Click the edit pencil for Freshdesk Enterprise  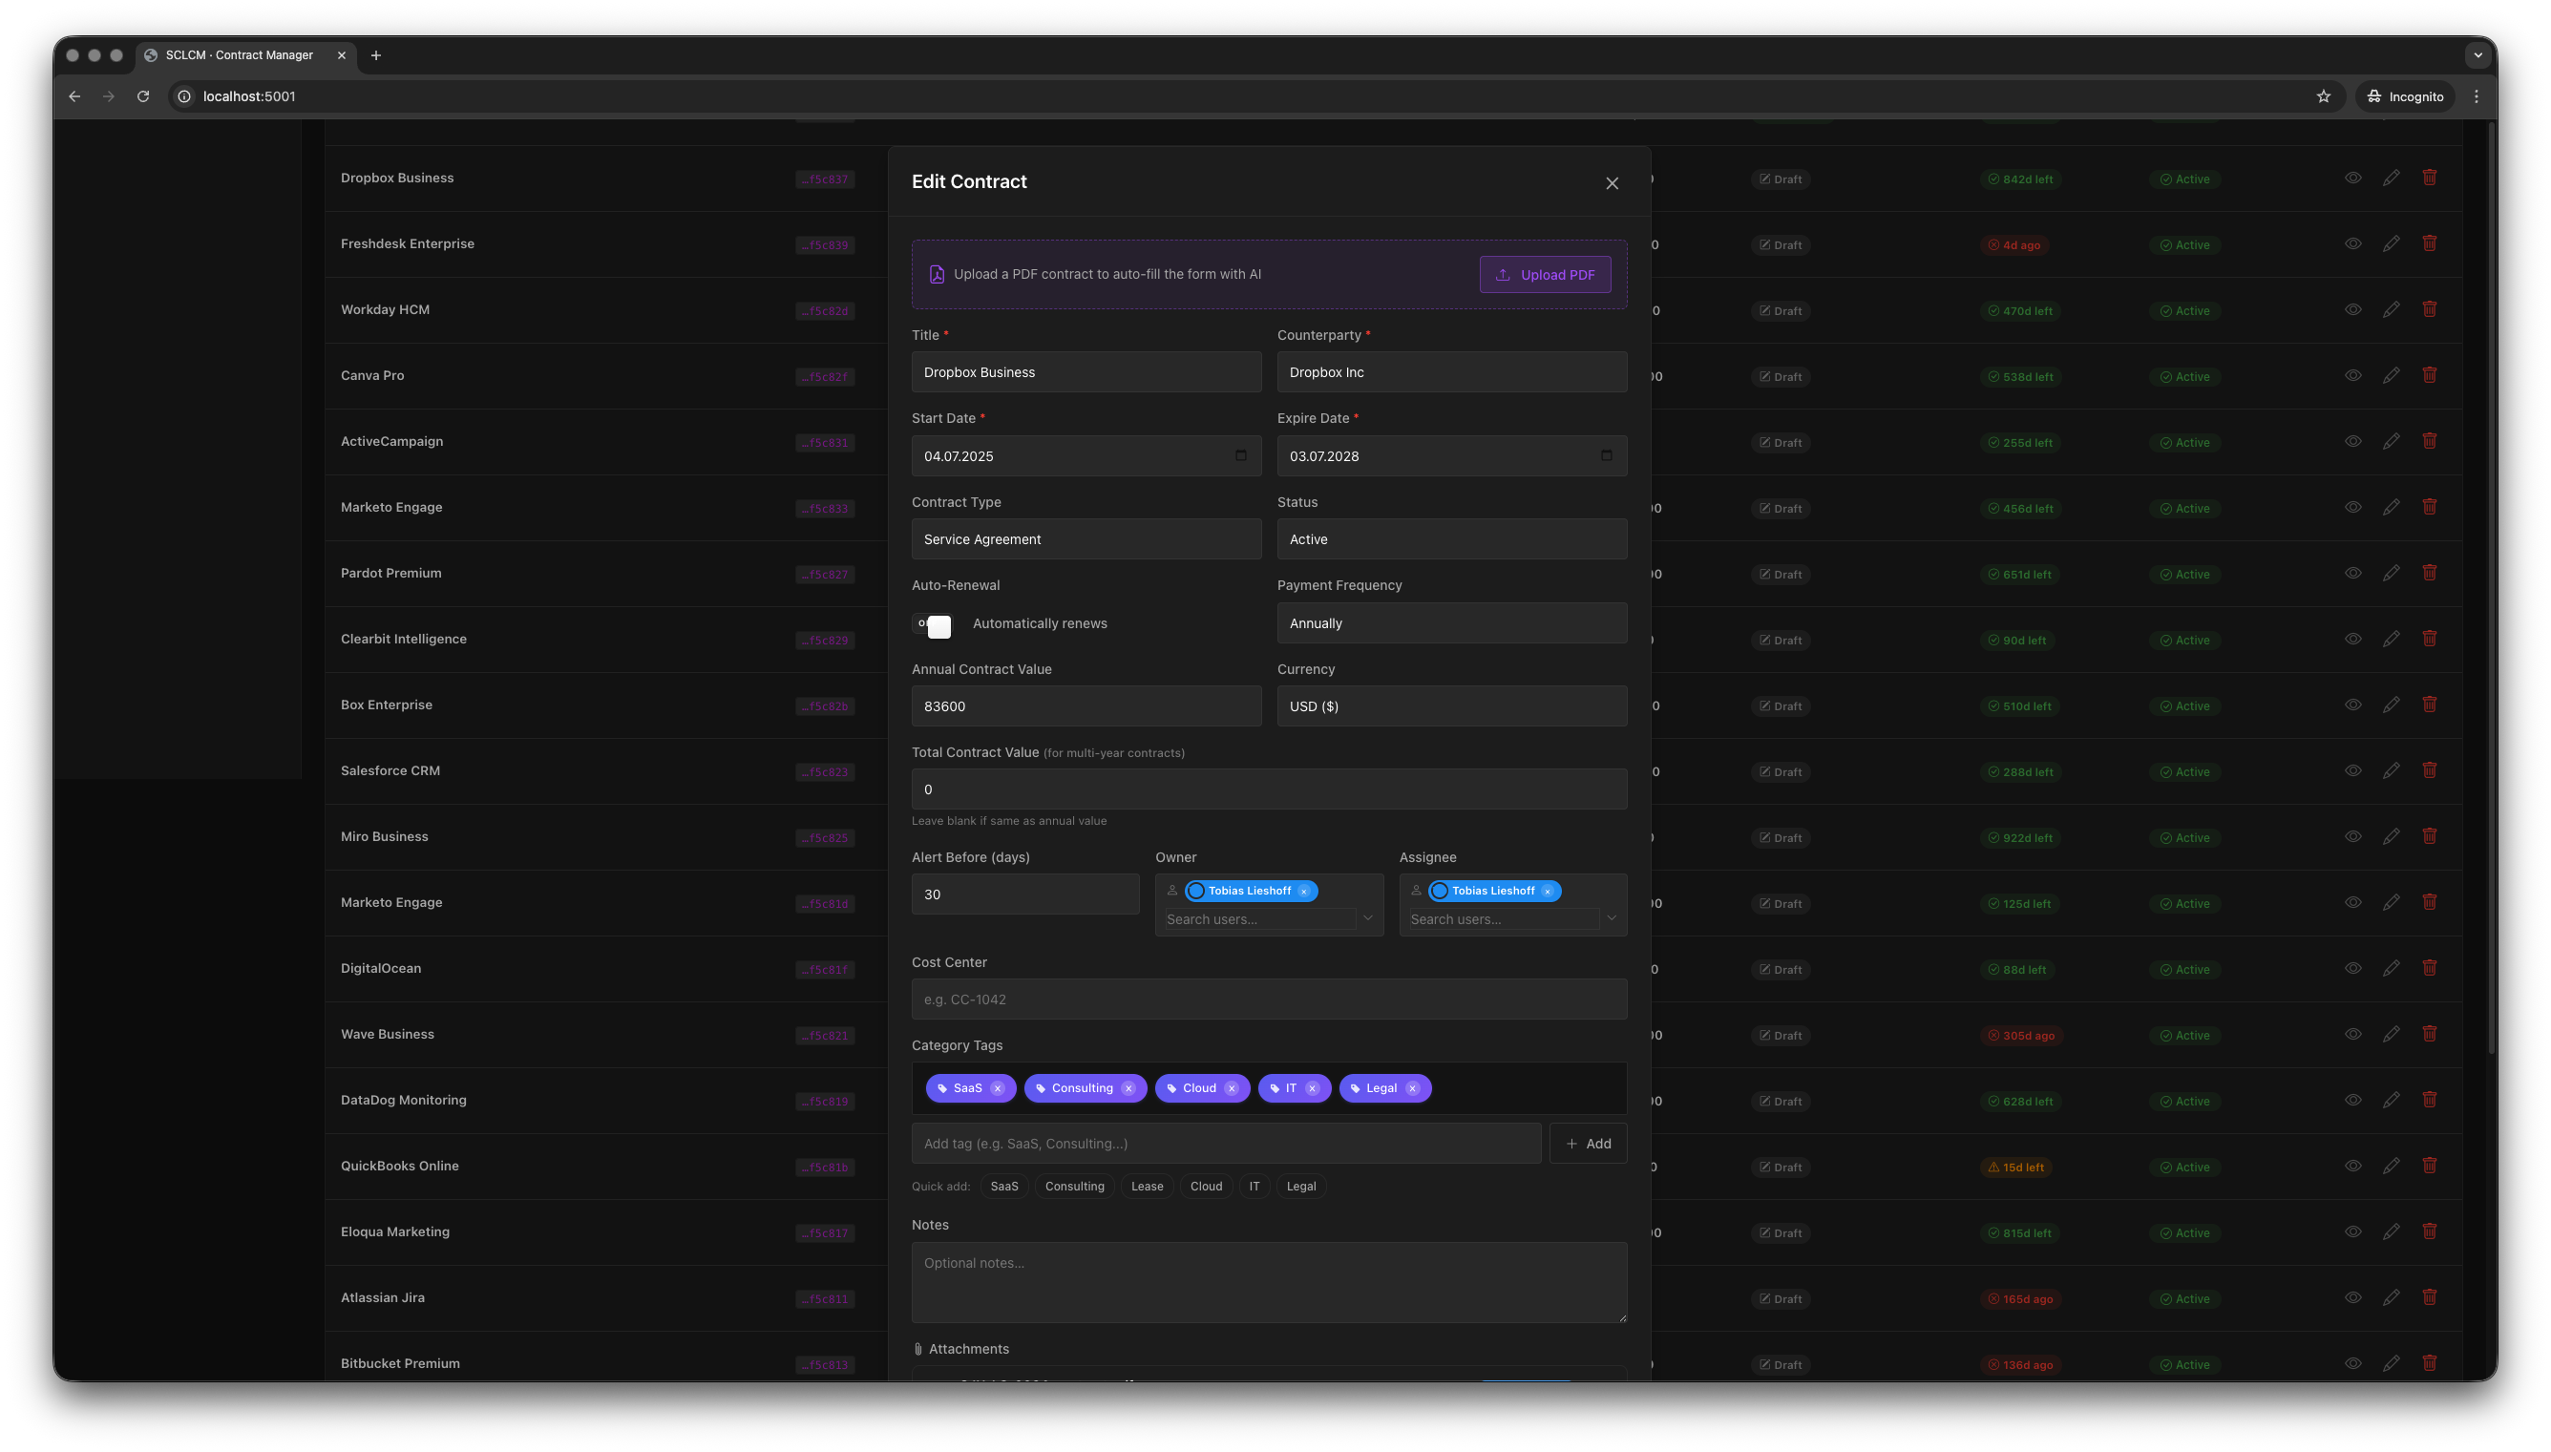pyautogui.click(x=2391, y=242)
